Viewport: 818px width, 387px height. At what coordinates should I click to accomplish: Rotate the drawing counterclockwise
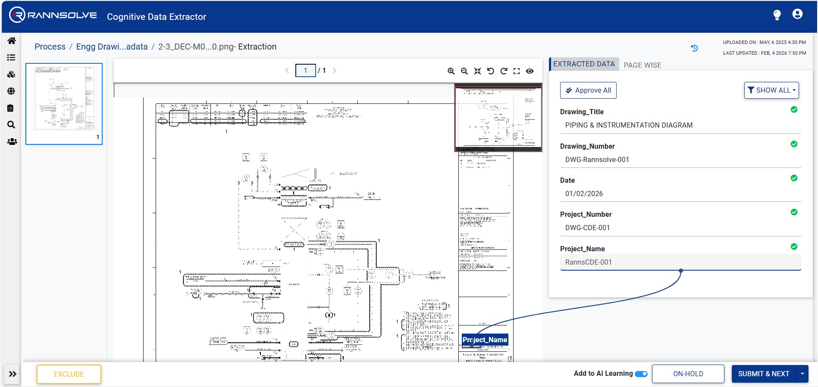pyautogui.click(x=491, y=71)
